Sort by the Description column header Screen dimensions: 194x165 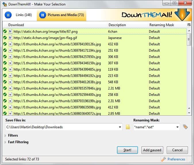(127, 25)
